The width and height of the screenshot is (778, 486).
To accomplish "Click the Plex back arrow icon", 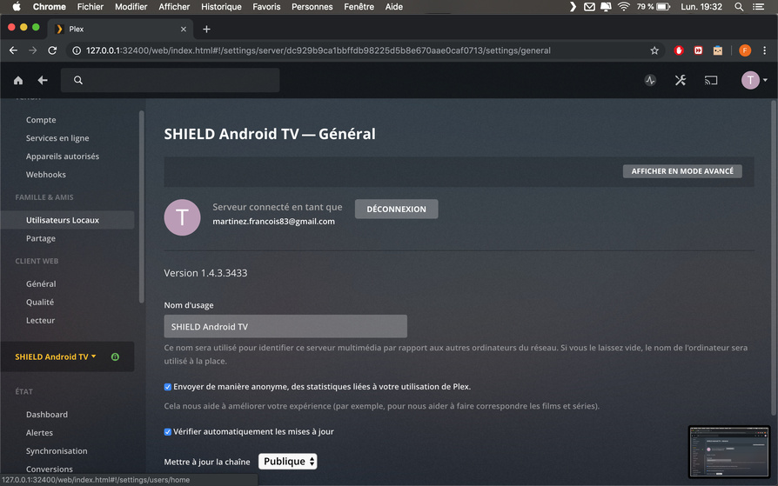I will coord(43,80).
